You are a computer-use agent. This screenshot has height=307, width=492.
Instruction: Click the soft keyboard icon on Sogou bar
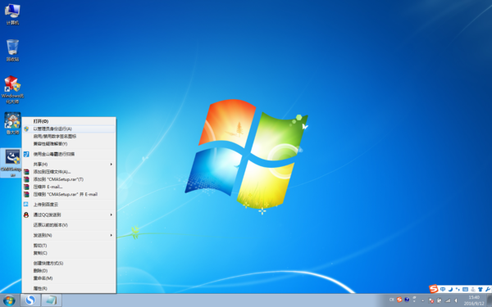[x=465, y=289]
